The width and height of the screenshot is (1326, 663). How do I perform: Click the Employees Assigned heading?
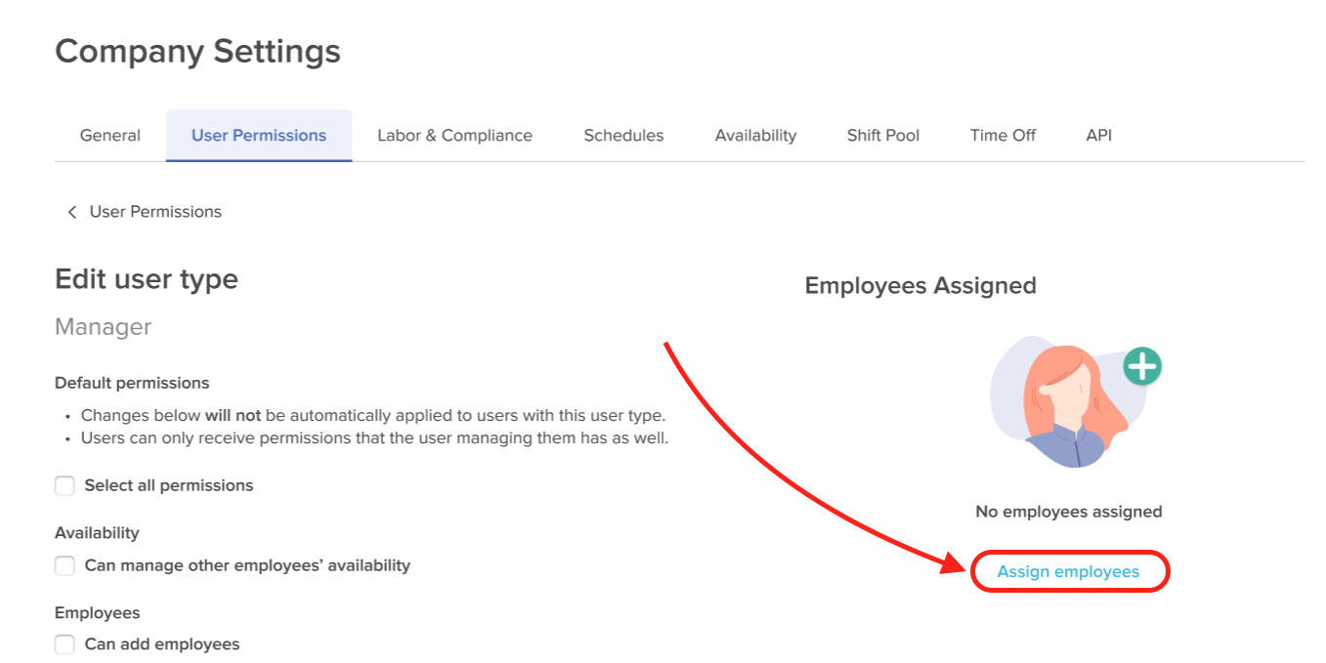click(x=920, y=286)
